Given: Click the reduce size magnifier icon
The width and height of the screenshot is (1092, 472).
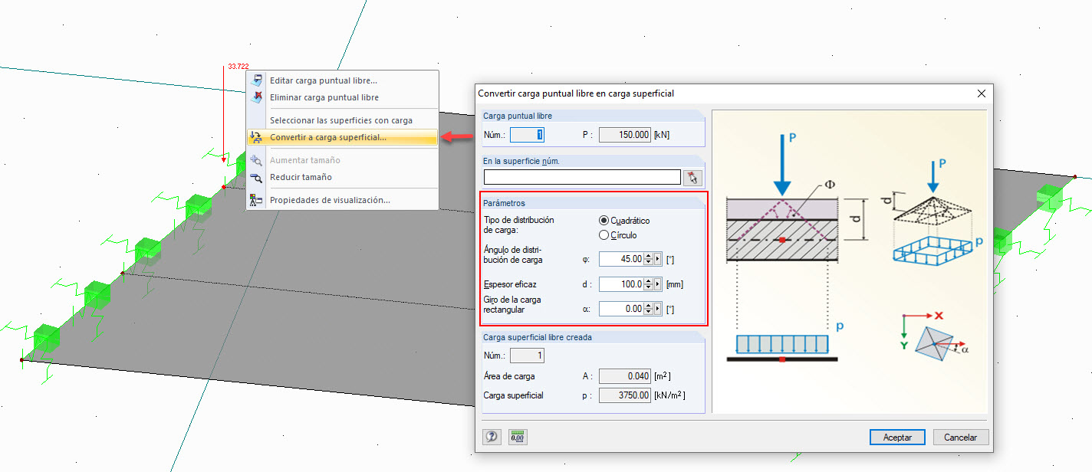Looking at the screenshot, I should click(x=257, y=177).
